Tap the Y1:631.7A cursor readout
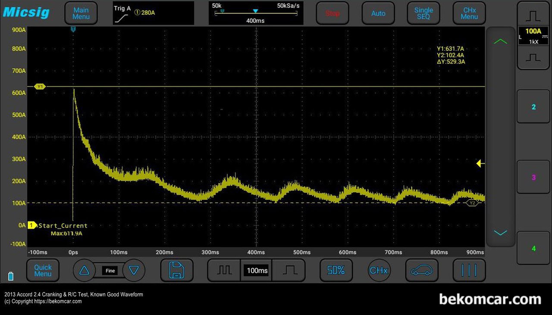552x315 pixels. point(450,49)
